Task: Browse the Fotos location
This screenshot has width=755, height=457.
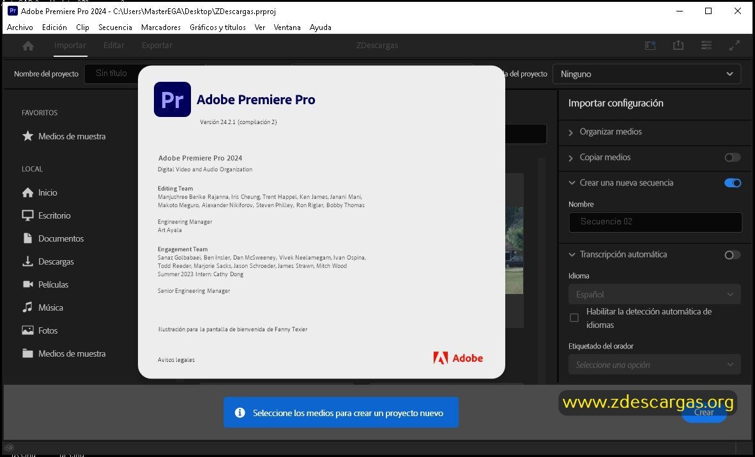Action: [x=40, y=330]
